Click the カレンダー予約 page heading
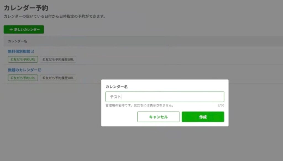 (x=26, y=8)
